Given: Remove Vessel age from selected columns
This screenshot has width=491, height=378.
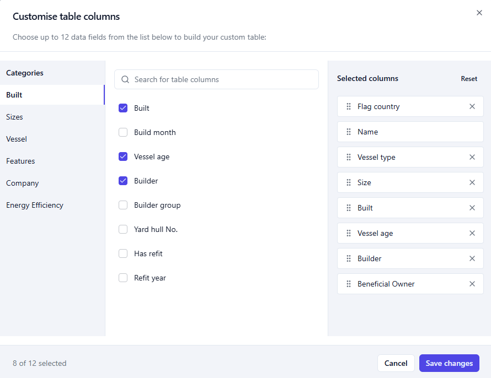Looking at the screenshot, I should pyautogui.click(x=472, y=233).
